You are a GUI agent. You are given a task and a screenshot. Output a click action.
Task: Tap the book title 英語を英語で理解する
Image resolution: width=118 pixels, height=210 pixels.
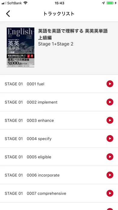(61, 31)
